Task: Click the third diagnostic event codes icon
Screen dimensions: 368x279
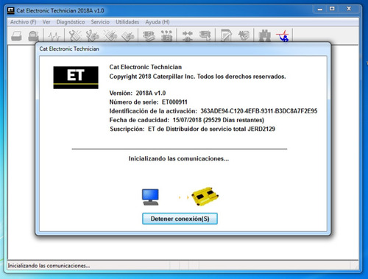Action: point(110,36)
